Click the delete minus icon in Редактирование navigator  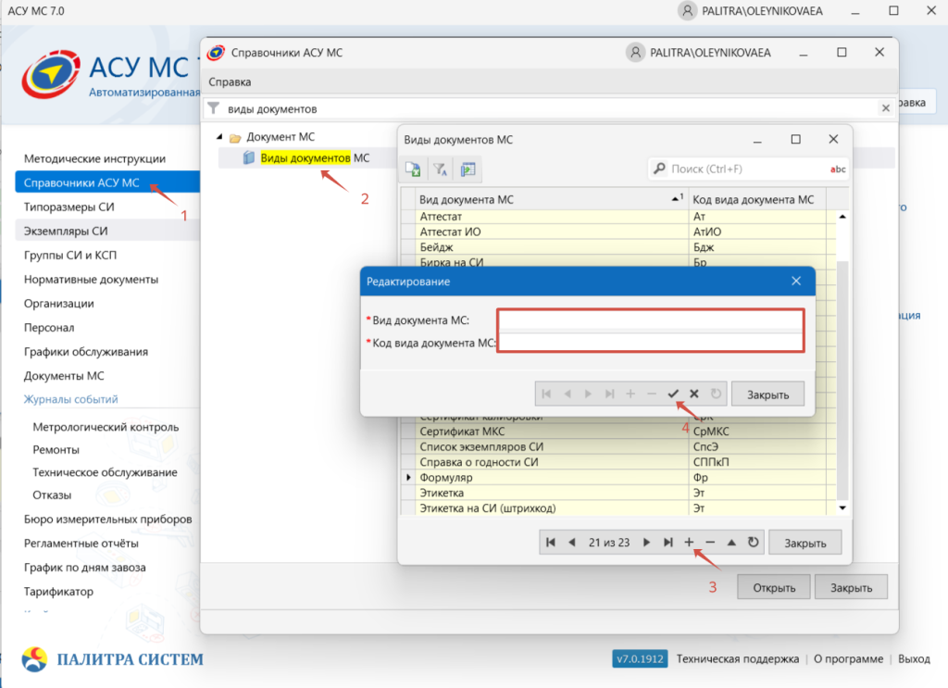click(x=651, y=394)
